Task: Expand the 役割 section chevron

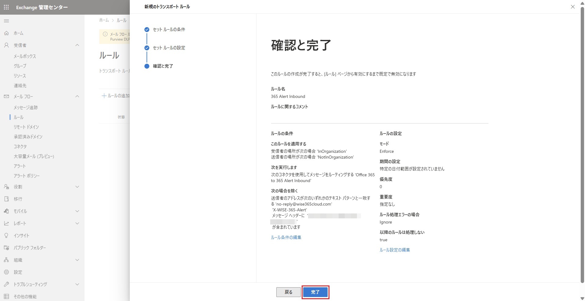Action: coord(77,187)
